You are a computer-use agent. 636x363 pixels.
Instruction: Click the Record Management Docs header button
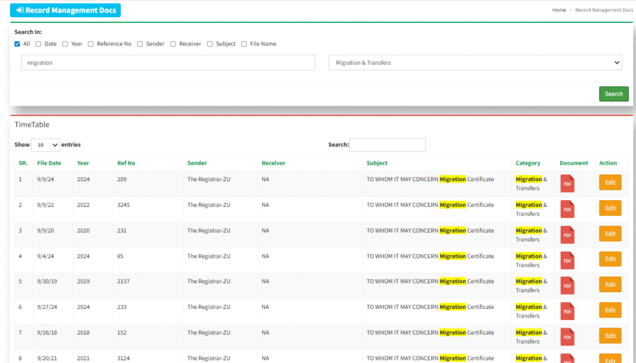[x=65, y=11]
